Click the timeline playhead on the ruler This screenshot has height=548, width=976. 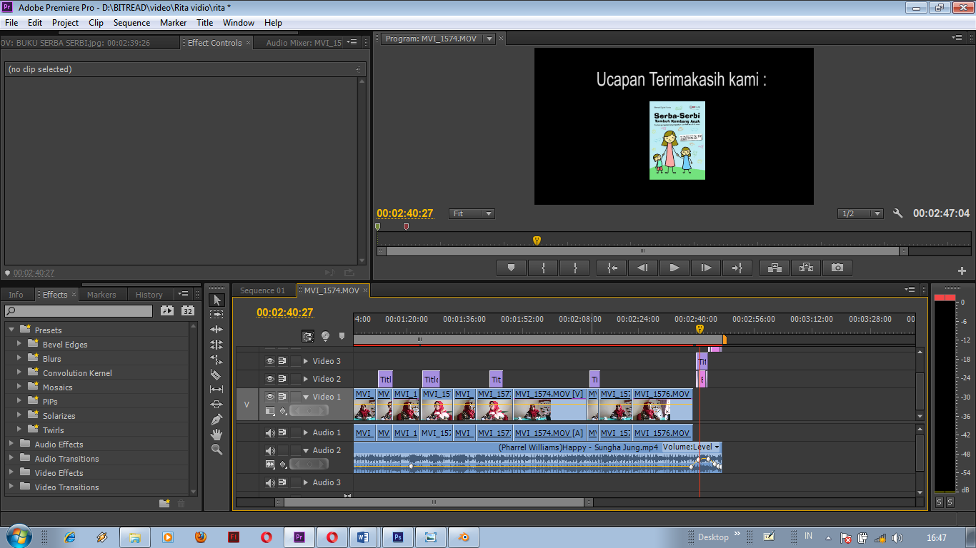(x=699, y=329)
